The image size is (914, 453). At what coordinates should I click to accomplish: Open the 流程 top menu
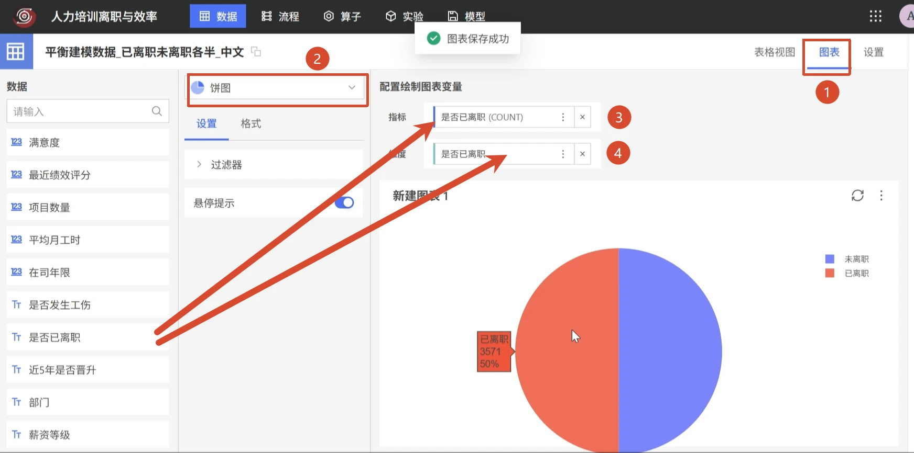coord(280,16)
